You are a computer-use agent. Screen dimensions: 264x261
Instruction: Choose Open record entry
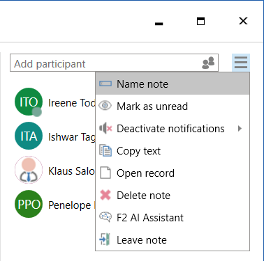(x=173, y=173)
